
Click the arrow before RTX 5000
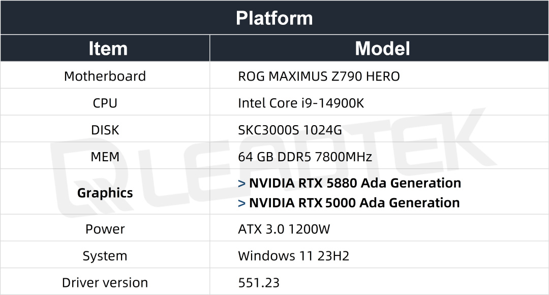pos(241,203)
